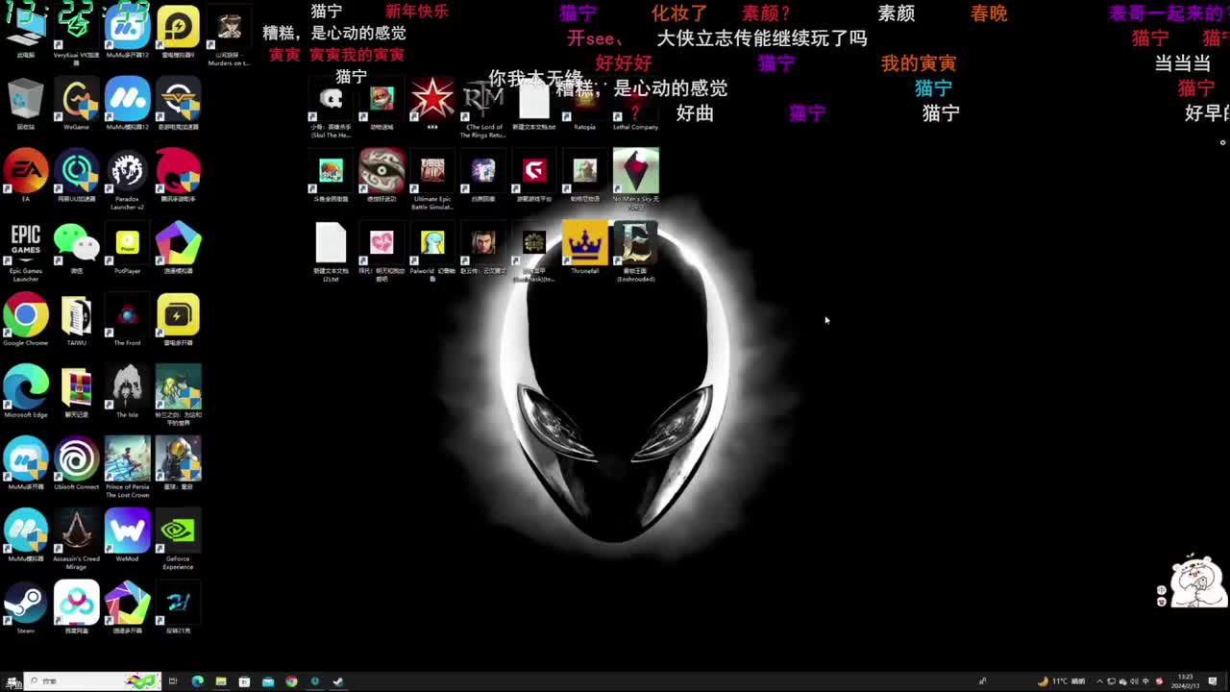1230x692 pixels.
Task: Launch Skul The Hero Slayer shortcut
Action: [331, 109]
